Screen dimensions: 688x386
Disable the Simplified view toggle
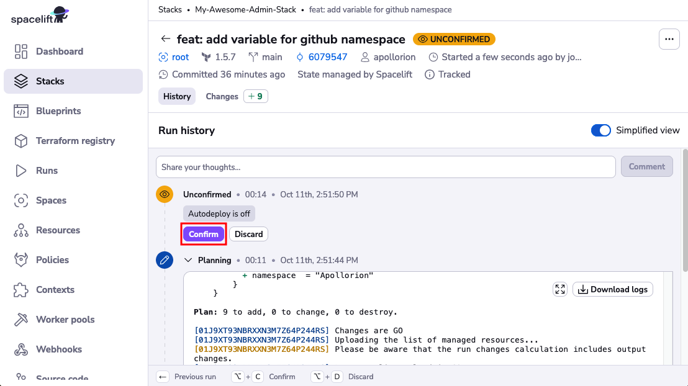point(601,130)
